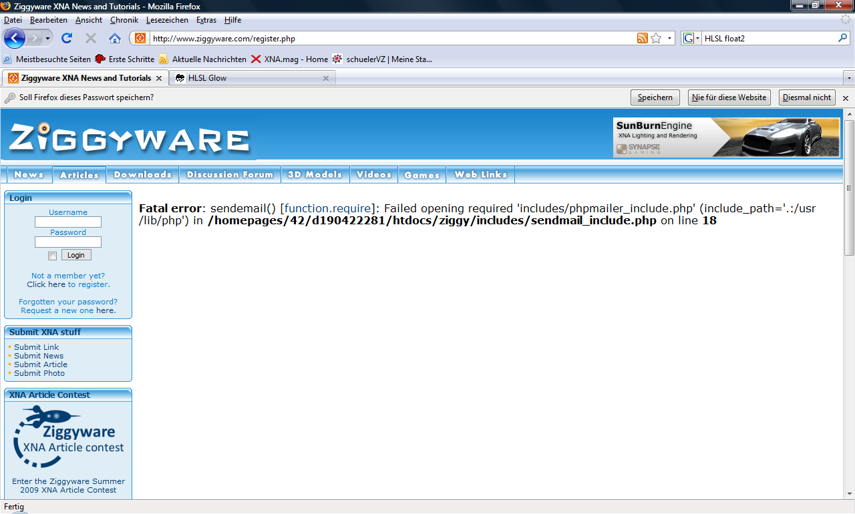Viewport: 855px width, 514px height.
Task: Open the list all tabs dropdown
Action: point(848,78)
